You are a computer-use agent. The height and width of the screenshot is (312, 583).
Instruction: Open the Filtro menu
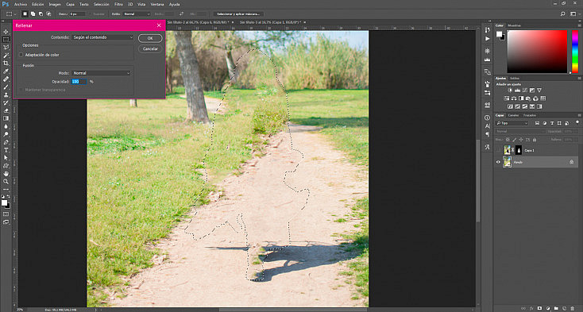coord(118,5)
